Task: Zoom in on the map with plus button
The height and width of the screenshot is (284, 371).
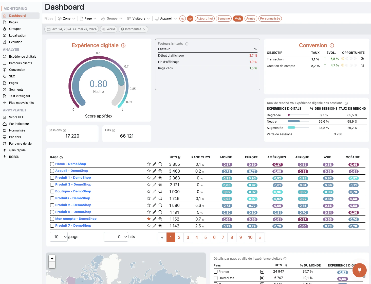Action: [x=52, y=258]
